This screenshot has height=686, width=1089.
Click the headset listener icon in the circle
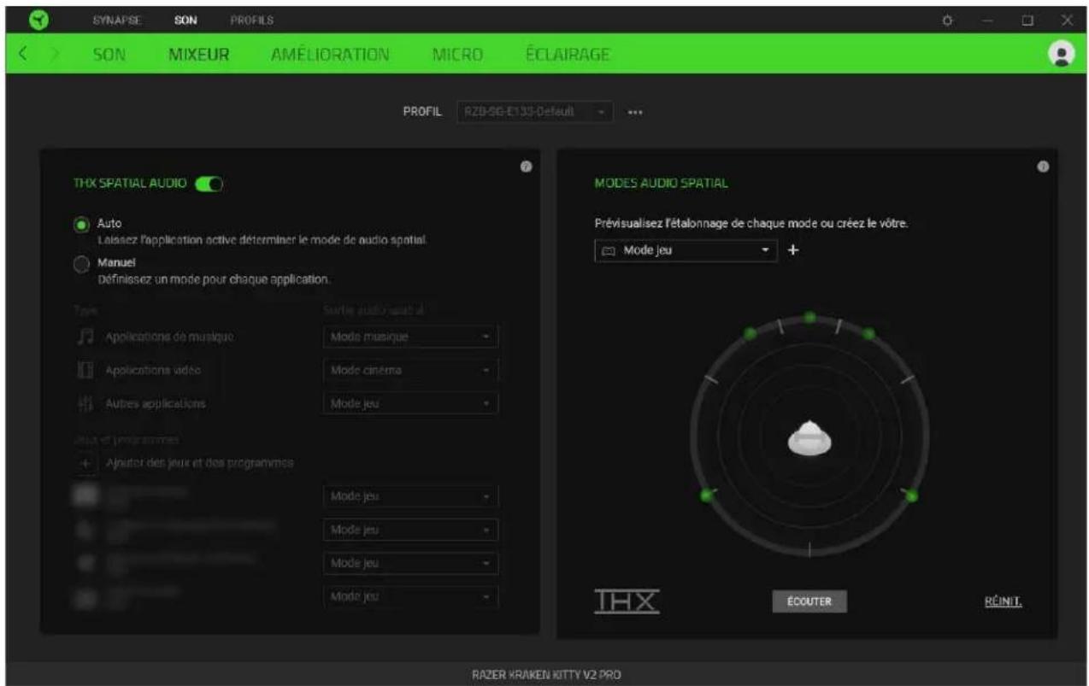(x=809, y=438)
